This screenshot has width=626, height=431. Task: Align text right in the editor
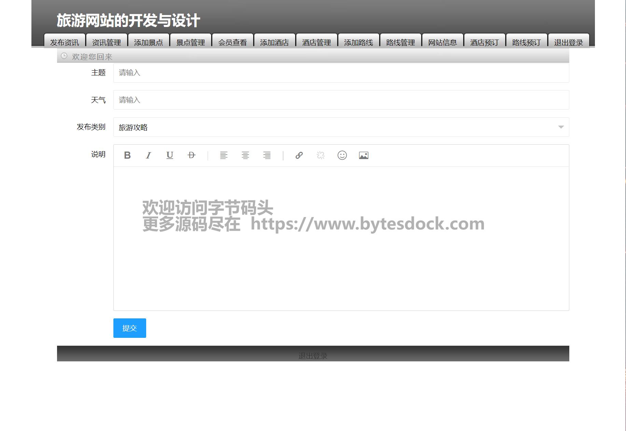coord(267,156)
